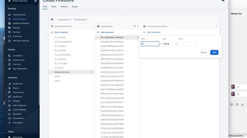Switch to the Data tab

[45, 7]
